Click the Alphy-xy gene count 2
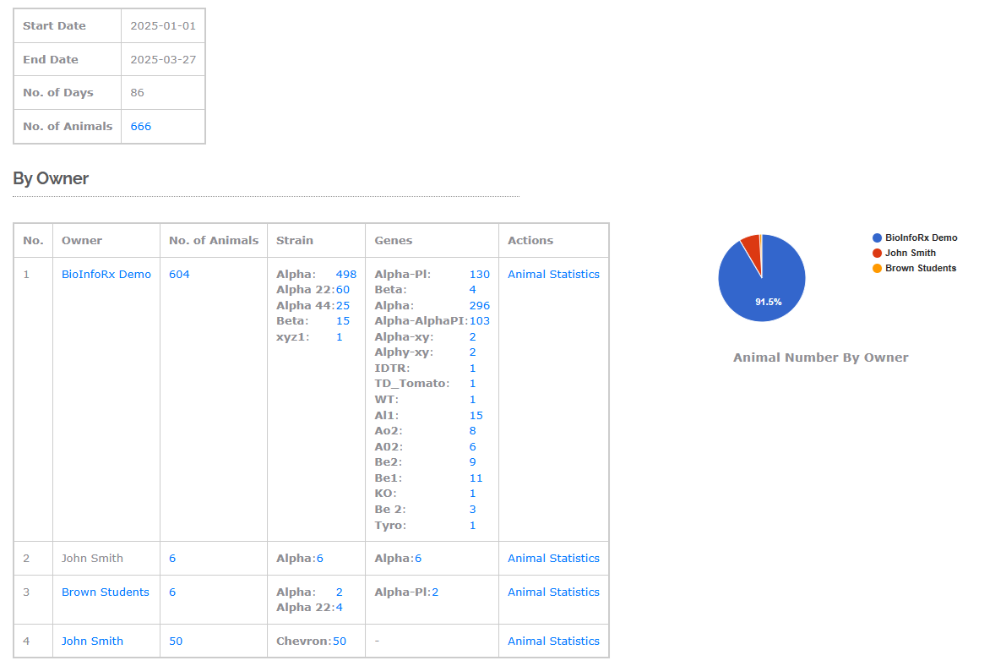 pos(473,352)
